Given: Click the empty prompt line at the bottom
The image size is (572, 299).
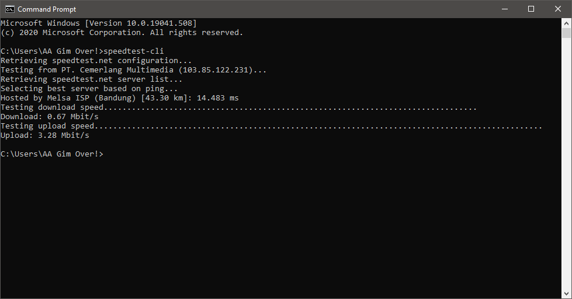Looking at the screenshot, I should pyautogui.click(x=51, y=154).
